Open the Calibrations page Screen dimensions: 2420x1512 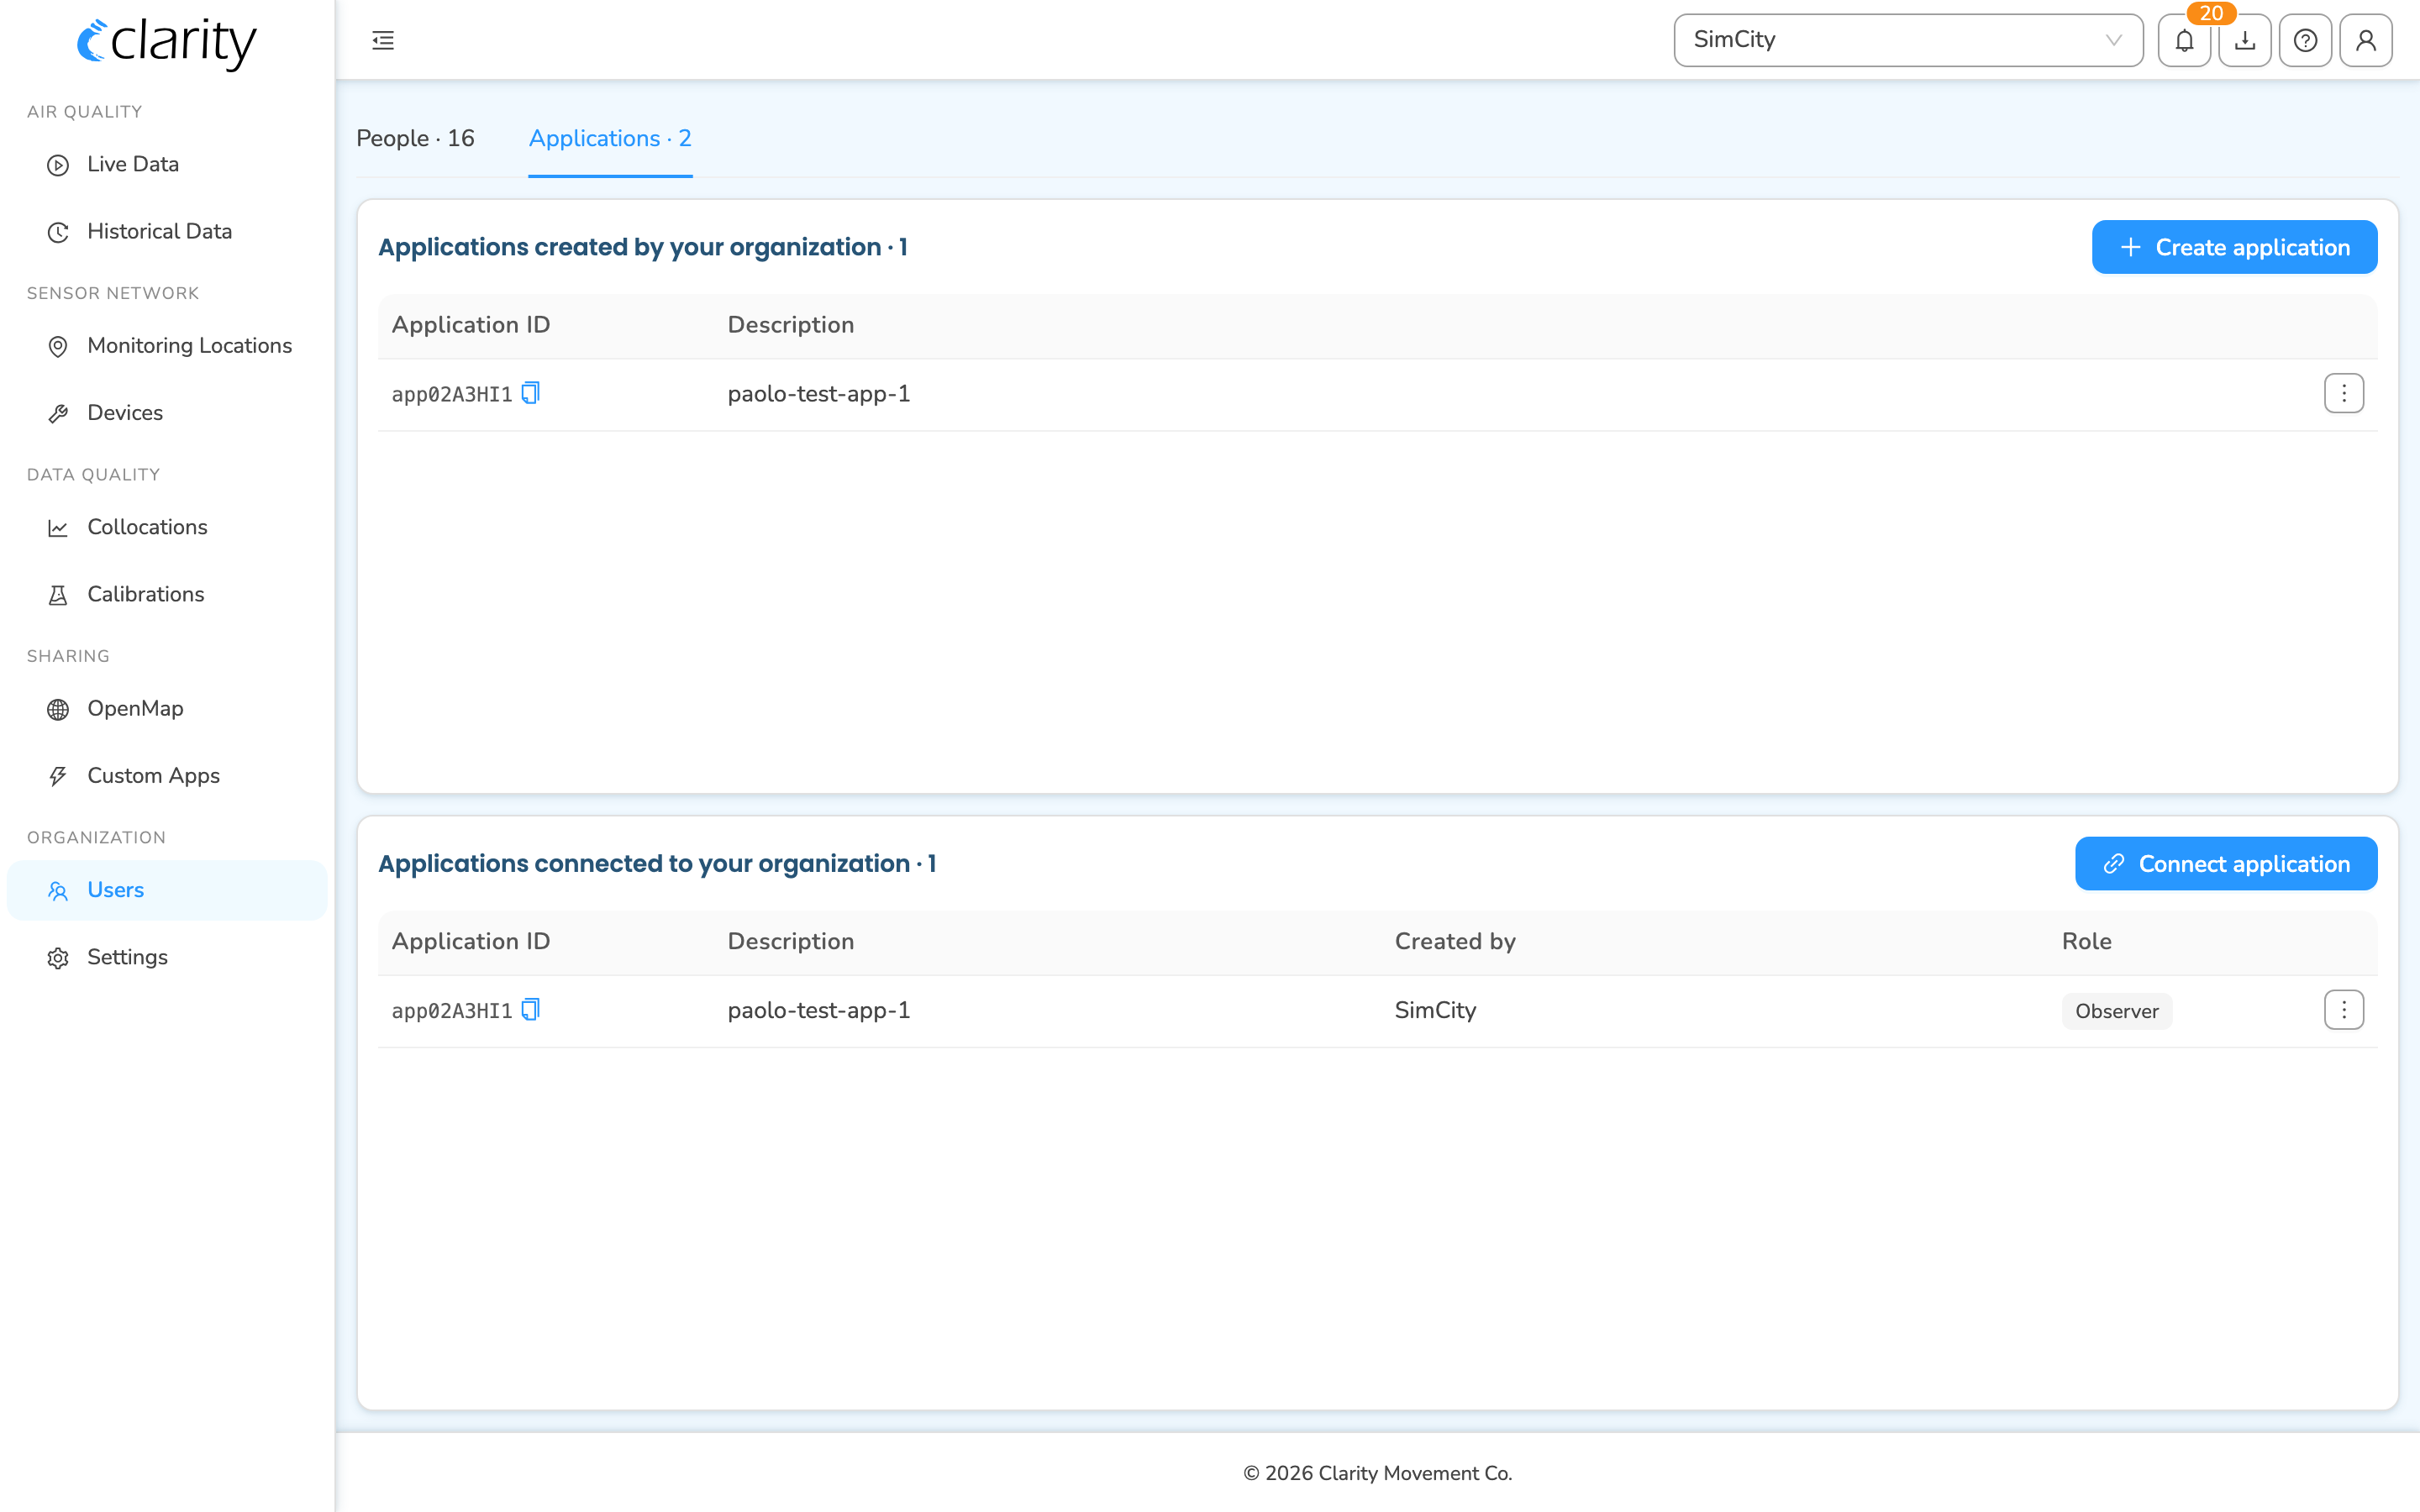pos(167,594)
